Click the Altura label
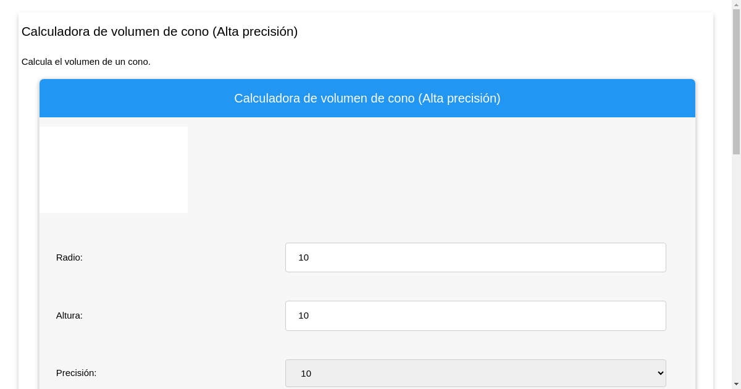Screen dimensions: 741x389 click(69, 316)
